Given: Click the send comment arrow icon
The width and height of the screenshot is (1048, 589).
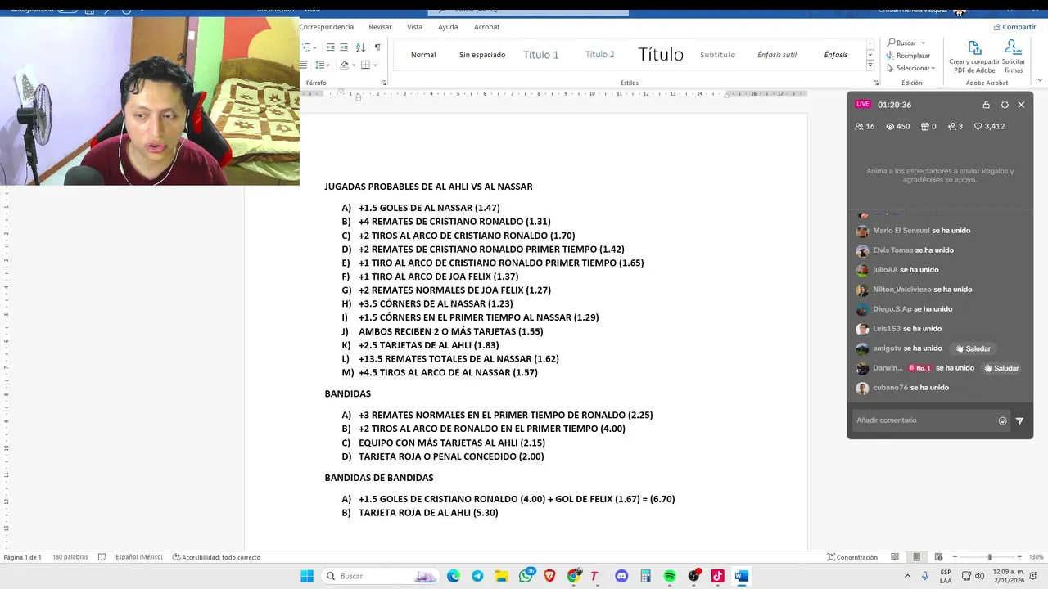Looking at the screenshot, I should tap(1019, 420).
